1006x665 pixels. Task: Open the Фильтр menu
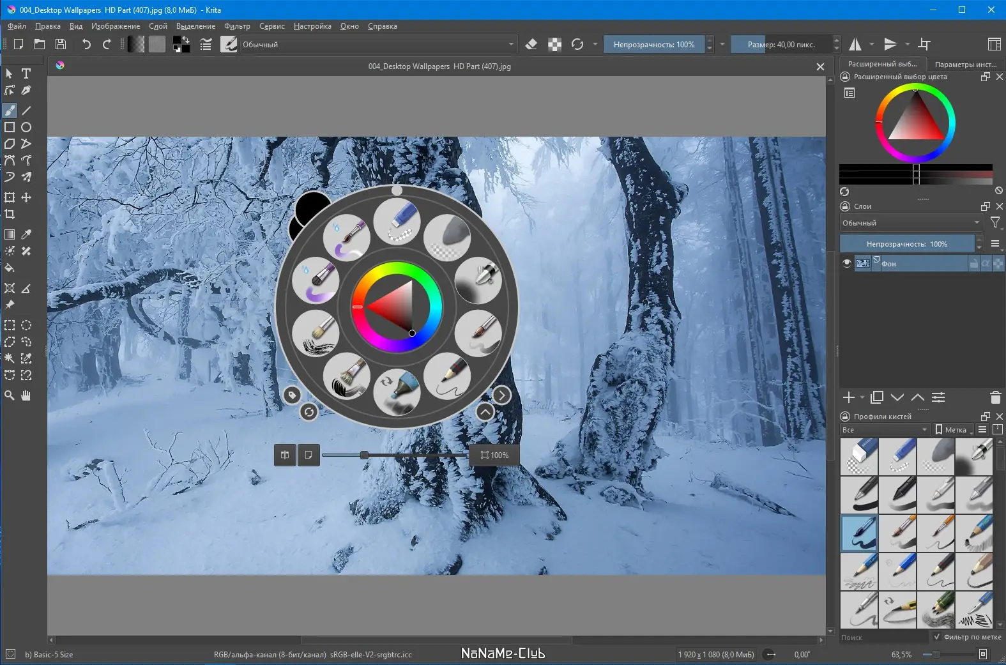237,26
